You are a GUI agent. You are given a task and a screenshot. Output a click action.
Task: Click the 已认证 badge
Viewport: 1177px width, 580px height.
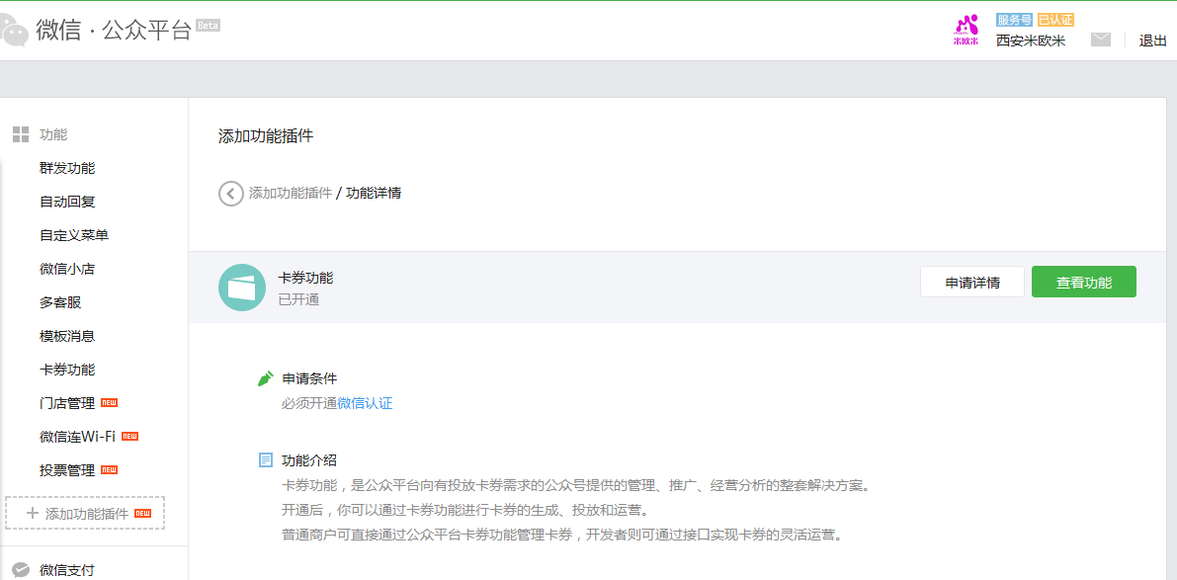tap(1055, 20)
